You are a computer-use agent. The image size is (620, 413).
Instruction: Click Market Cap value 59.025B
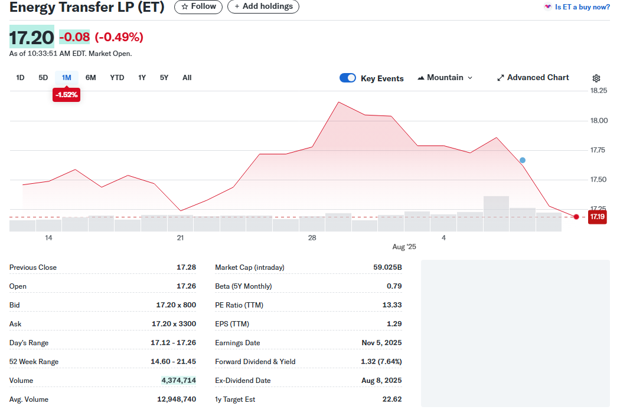tap(387, 267)
